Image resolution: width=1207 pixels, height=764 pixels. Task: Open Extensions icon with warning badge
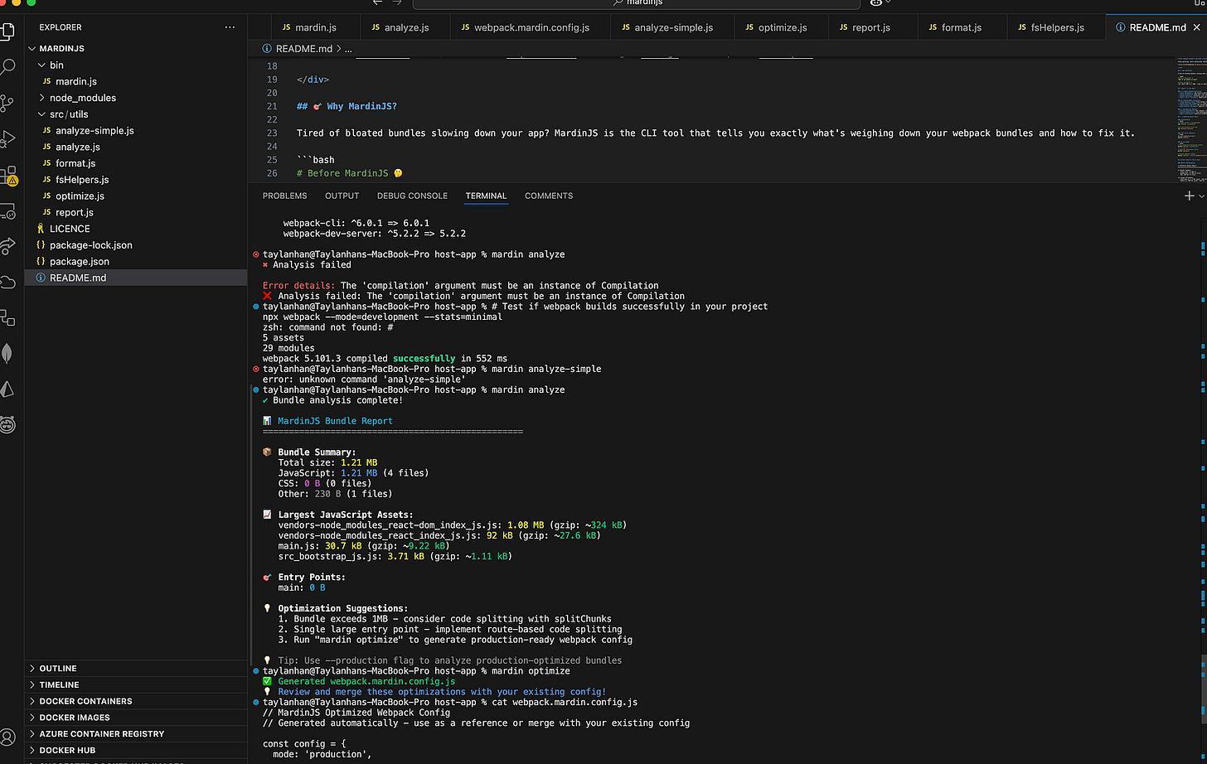[x=8, y=175]
